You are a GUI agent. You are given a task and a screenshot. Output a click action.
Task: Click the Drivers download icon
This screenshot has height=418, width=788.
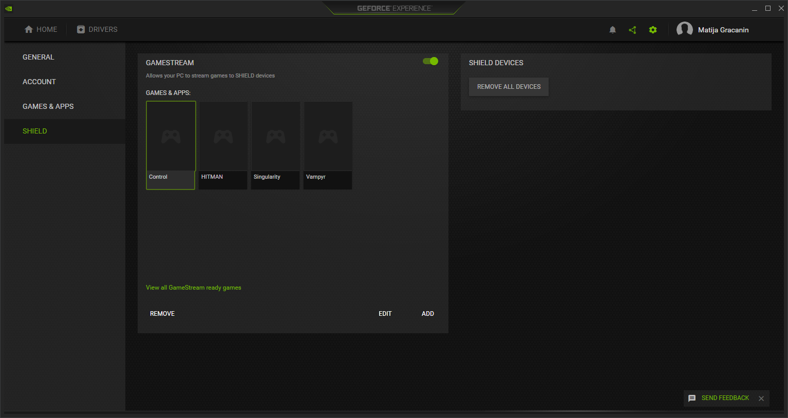tap(81, 29)
